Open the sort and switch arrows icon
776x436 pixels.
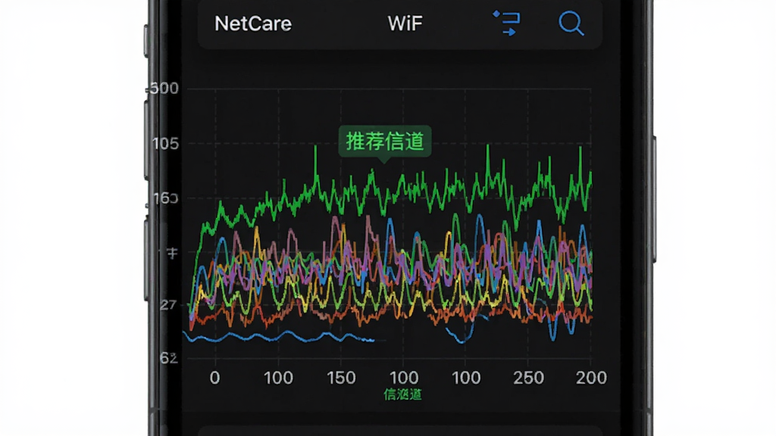(506, 23)
